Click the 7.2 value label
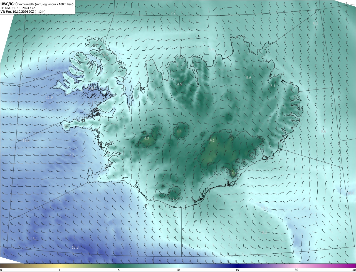This screenshot has height=272, width=356. coord(173,13)
